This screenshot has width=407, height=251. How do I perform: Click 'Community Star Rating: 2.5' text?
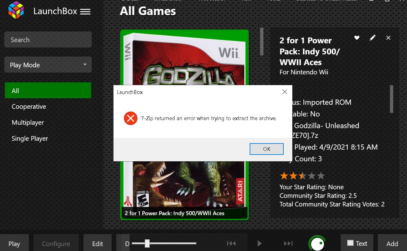318,196
